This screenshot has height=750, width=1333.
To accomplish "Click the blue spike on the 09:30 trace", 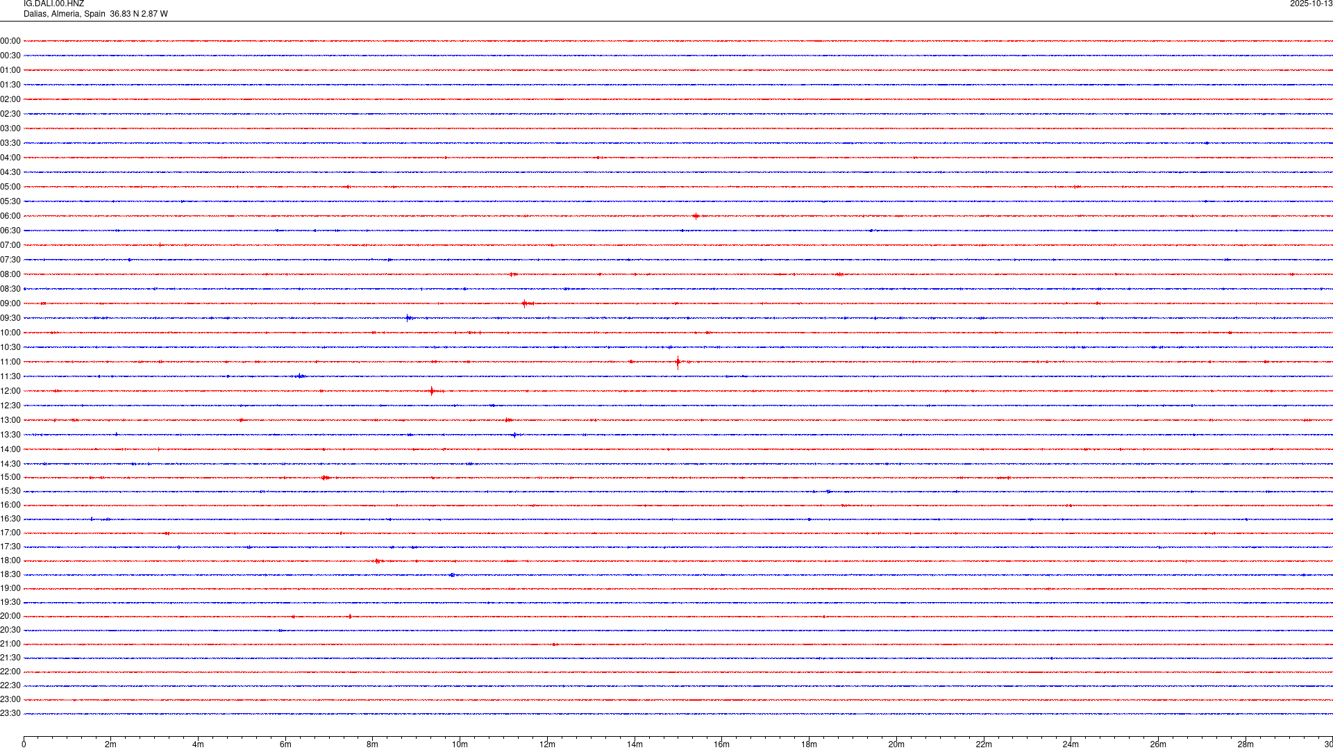I will coord(408,318).
